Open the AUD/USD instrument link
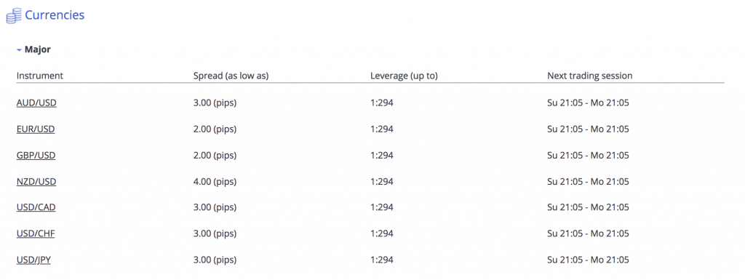 point(36,103)
